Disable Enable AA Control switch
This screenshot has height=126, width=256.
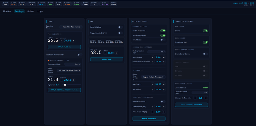(163, 31)
